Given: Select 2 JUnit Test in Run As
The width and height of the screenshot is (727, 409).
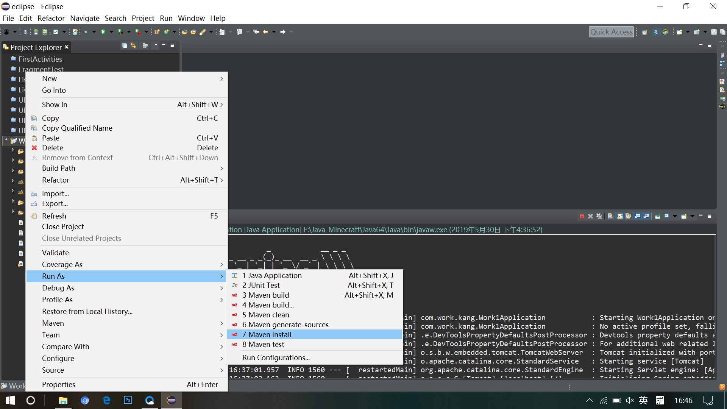Looking at the screenshot, I should click(314, 286).
